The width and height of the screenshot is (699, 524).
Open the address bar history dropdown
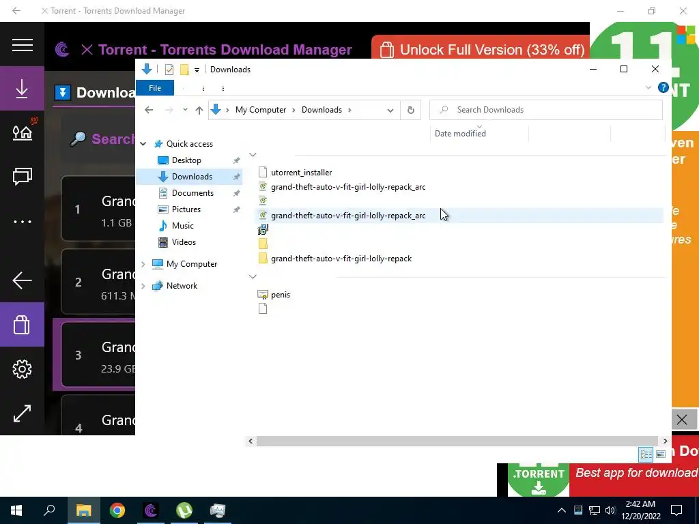click(x=390, y=110)
